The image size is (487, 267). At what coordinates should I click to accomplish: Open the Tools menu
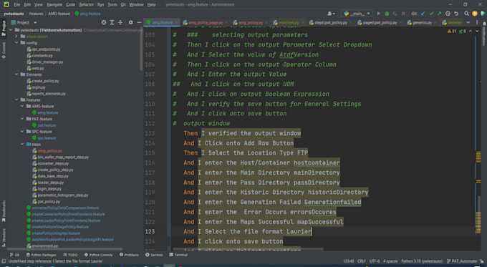point(112,5)
